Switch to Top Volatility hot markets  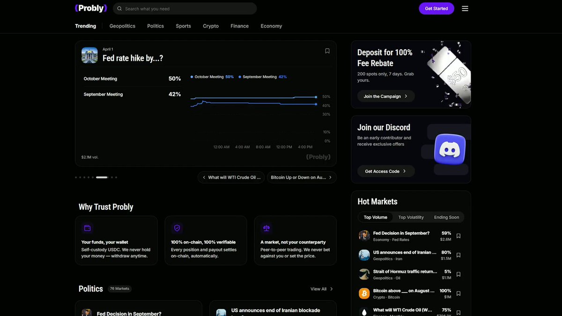coord(411,217)
